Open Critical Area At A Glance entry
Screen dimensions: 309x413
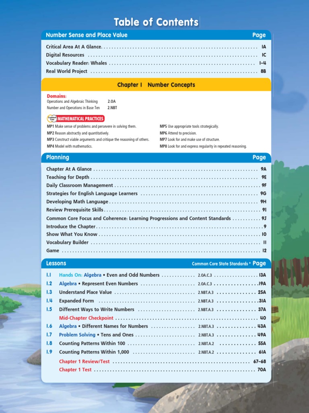[156, 47]
